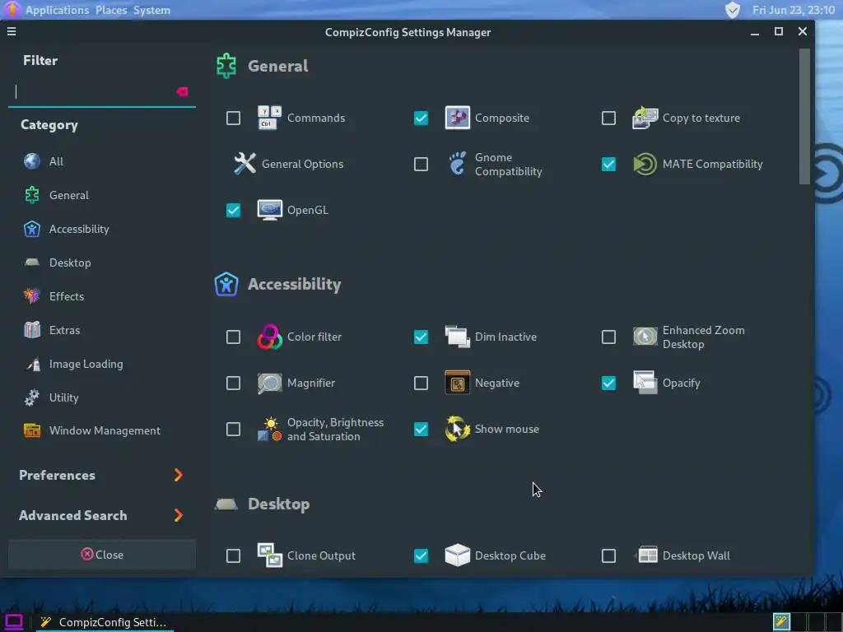Viewport: 843px width, 632px height.
Task: Expand the Advanced Search section arrow
Action: tap(179, 515)
